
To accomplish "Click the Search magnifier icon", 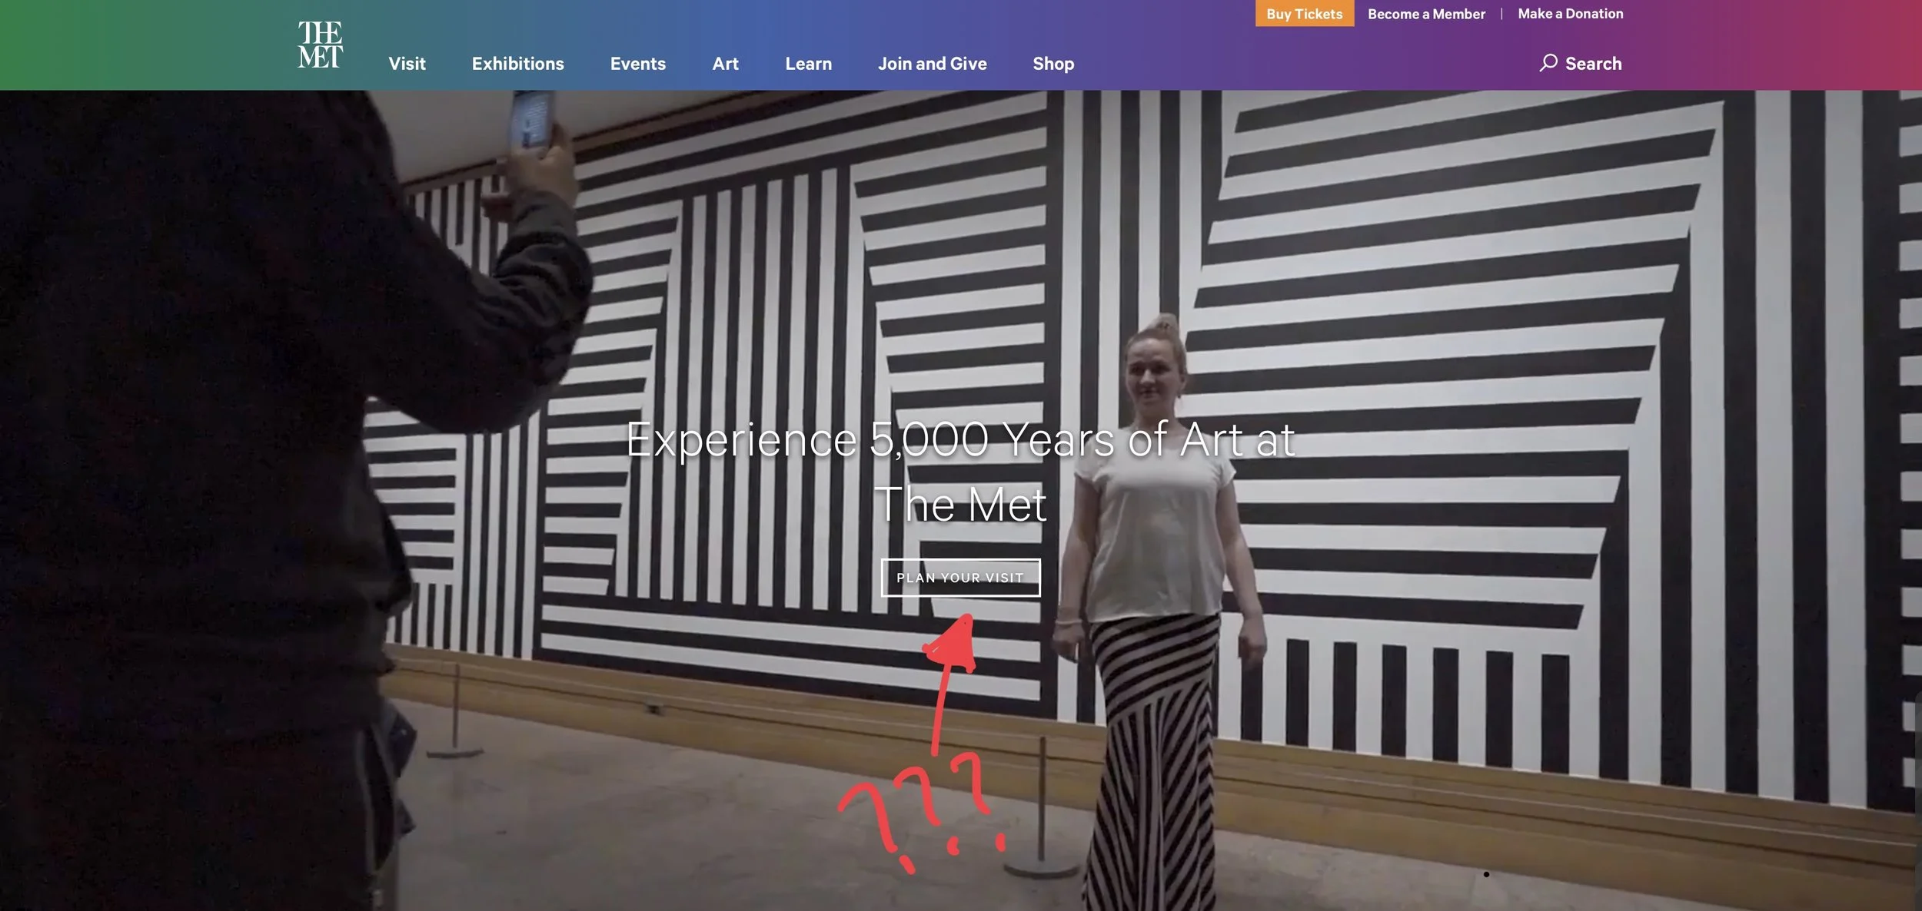I will click(1548, 63).
